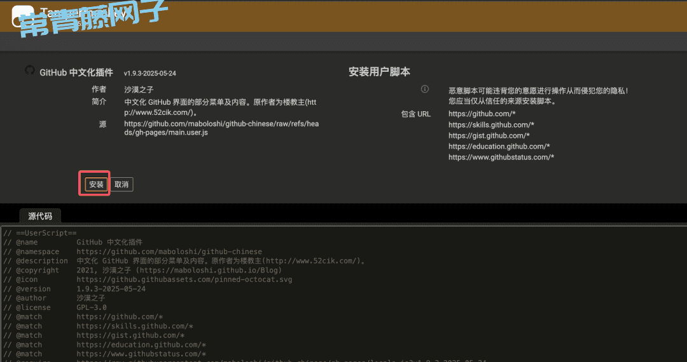Click the @icon pinned-octocat.svg line
This screenshot has height=362, width=687.
(x=148, y=279)
